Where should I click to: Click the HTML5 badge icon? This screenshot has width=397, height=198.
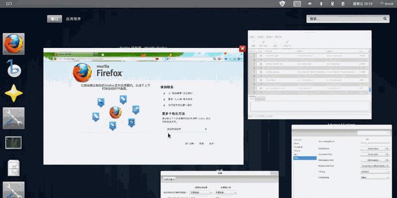click(132, 123)
